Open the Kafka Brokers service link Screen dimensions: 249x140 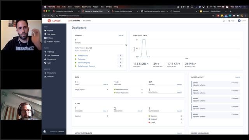pyautogui.click(x=83, y=56)
